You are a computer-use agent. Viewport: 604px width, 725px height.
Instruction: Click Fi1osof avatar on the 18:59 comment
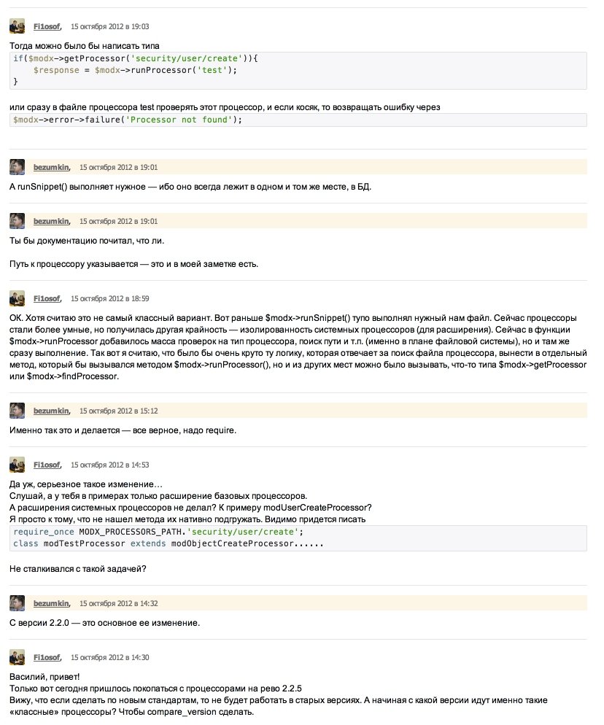[17, 298]
